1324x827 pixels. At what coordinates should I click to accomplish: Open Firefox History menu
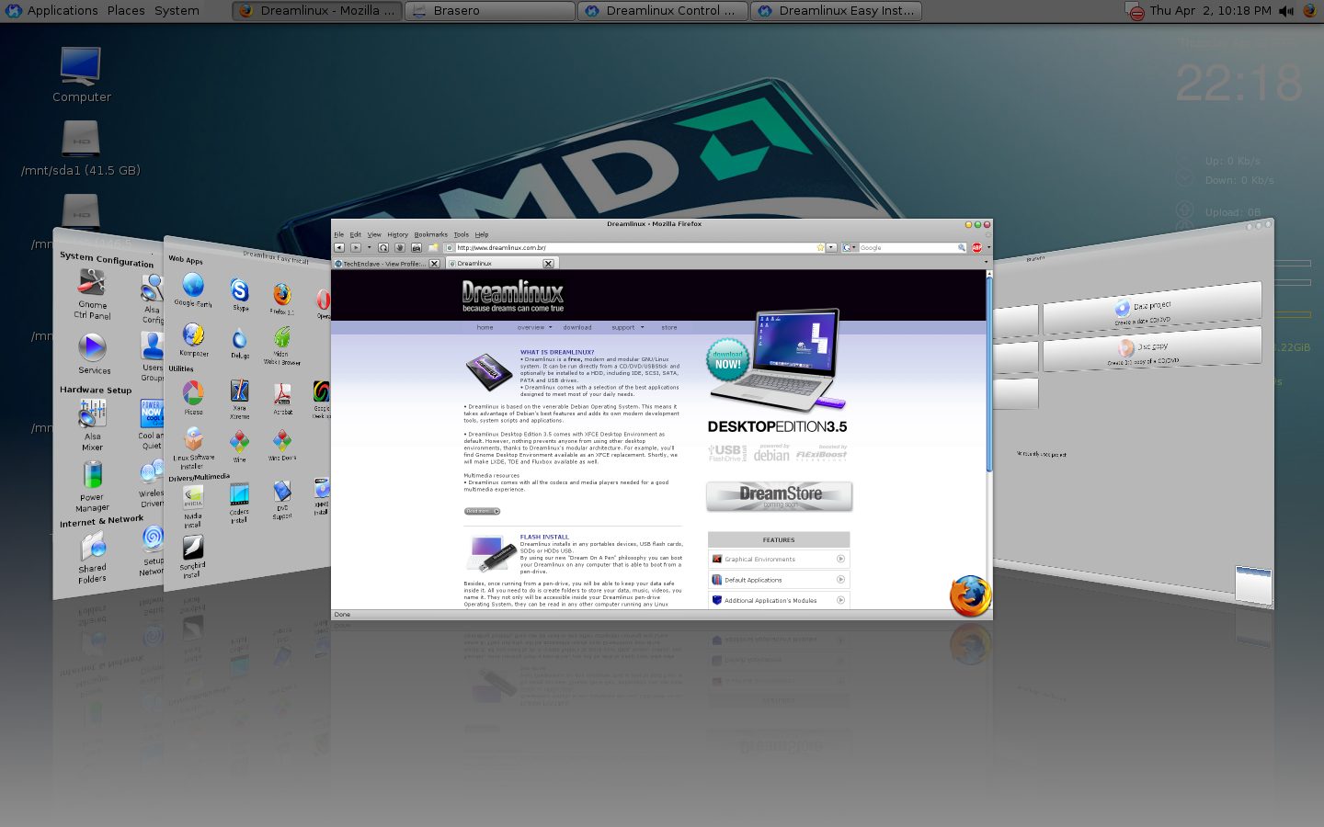tap(397, 234)
